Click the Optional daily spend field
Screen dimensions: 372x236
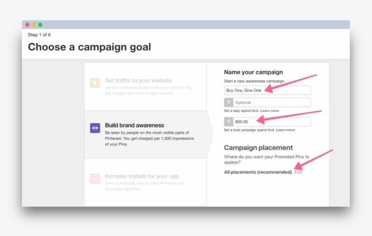click(x=271, y=103)
